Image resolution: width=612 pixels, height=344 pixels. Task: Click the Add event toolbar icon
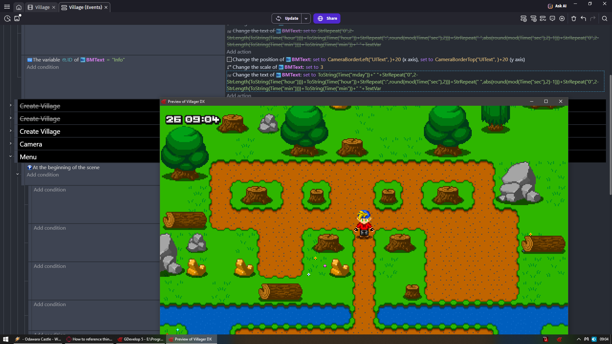pos(523,18)
